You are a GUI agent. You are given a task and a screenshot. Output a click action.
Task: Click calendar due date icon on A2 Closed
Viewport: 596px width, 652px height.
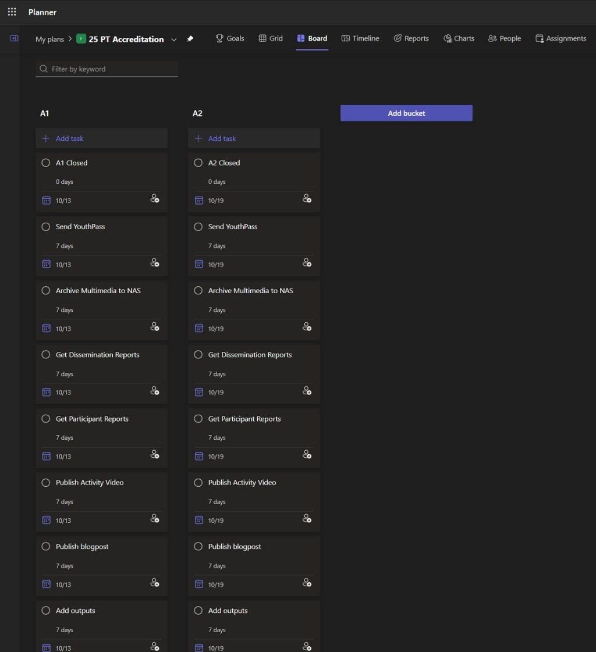199,201
